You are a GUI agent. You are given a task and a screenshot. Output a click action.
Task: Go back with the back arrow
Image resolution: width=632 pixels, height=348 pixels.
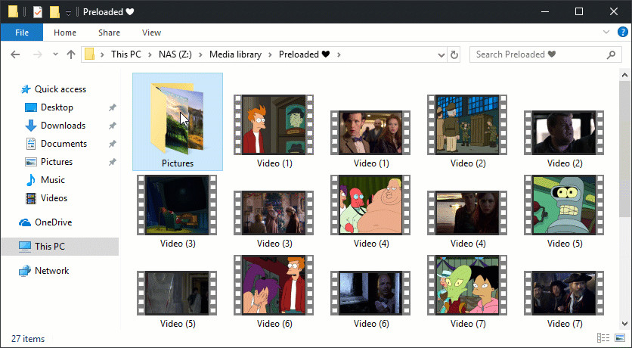15,54
